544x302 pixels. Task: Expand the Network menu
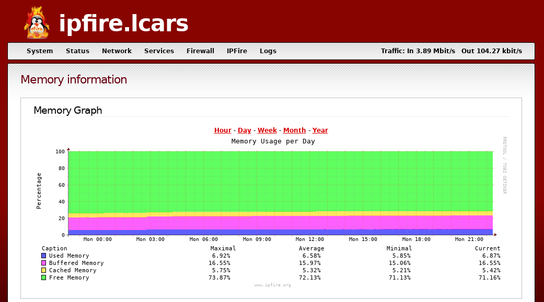[117, 51]
